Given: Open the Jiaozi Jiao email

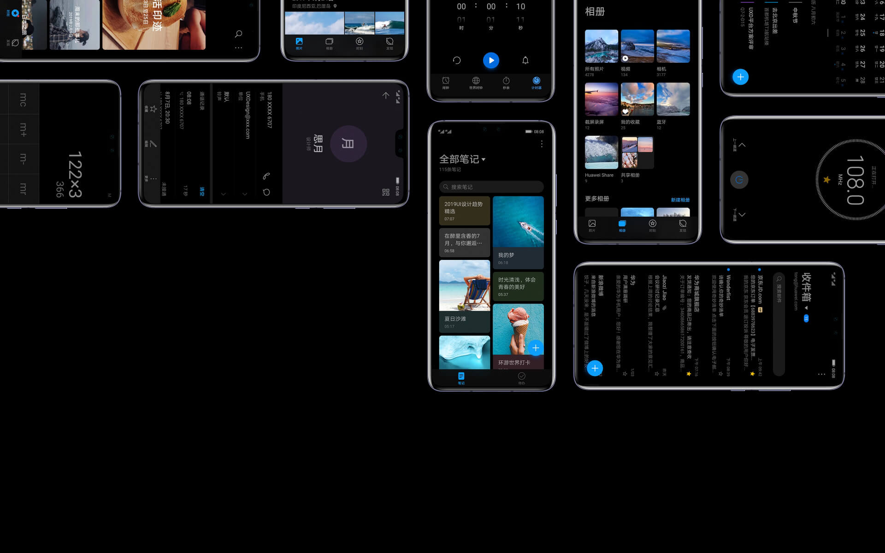Looking at the screenshot, I should (x=657, y=325).
